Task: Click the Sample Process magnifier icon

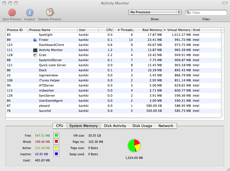Action: coord(50,12)
